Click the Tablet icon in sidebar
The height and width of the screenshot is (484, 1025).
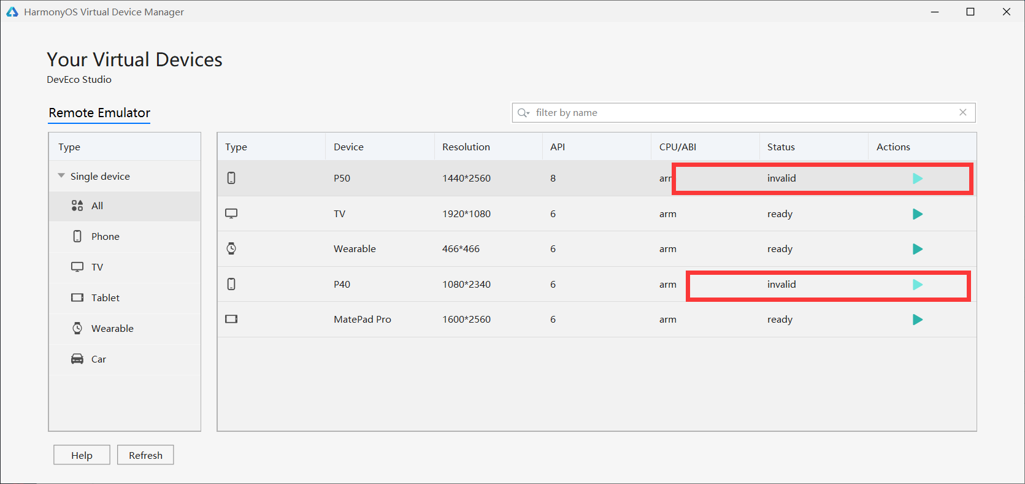point(77,298)
